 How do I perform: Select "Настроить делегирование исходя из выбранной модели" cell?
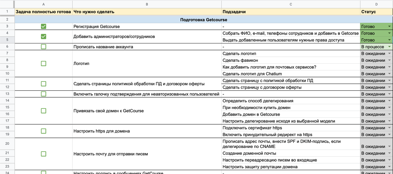291,121
